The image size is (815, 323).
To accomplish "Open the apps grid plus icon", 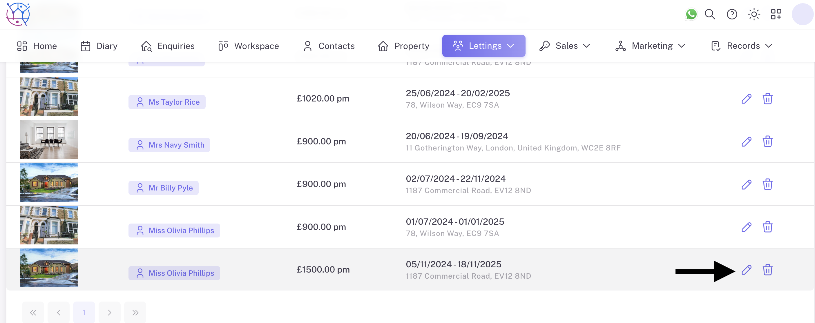I will (776, 14).
